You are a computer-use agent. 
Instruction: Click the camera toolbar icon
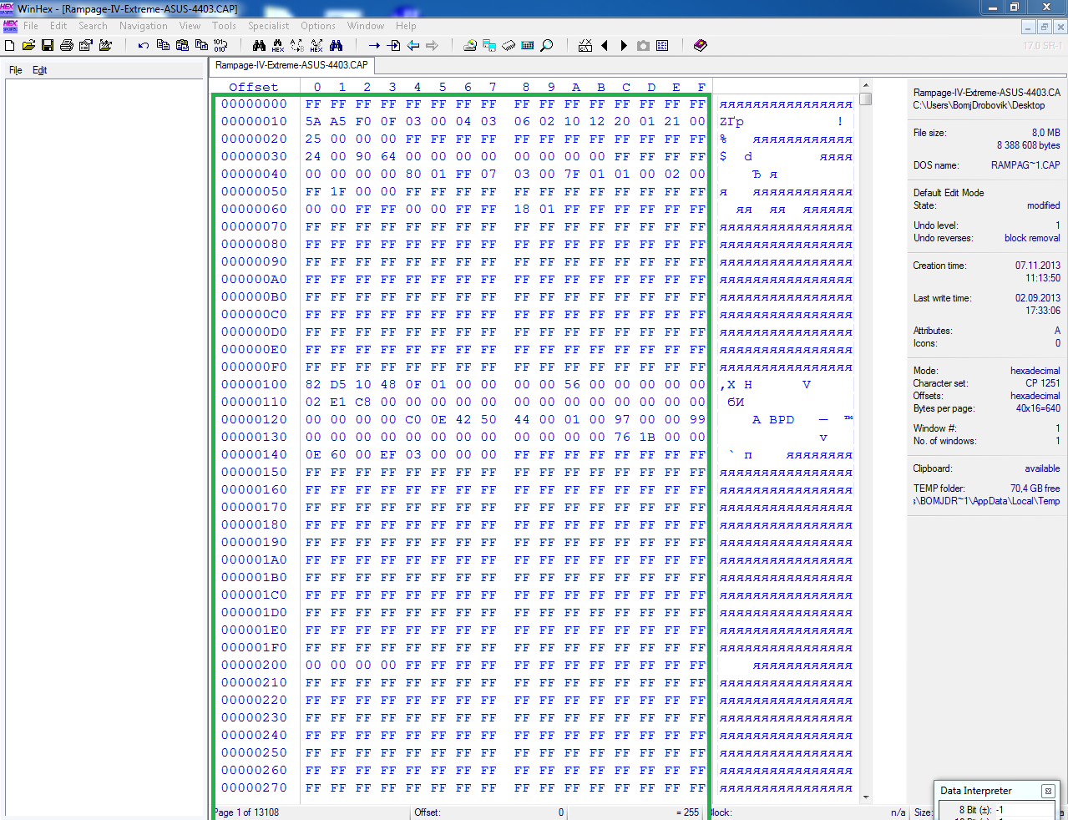[x=643, y=45]
